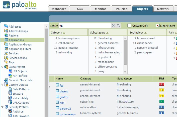The image size is (177, 117).
Task: Click the Vulnerability shield icon
Action: (x=10, y=98)
